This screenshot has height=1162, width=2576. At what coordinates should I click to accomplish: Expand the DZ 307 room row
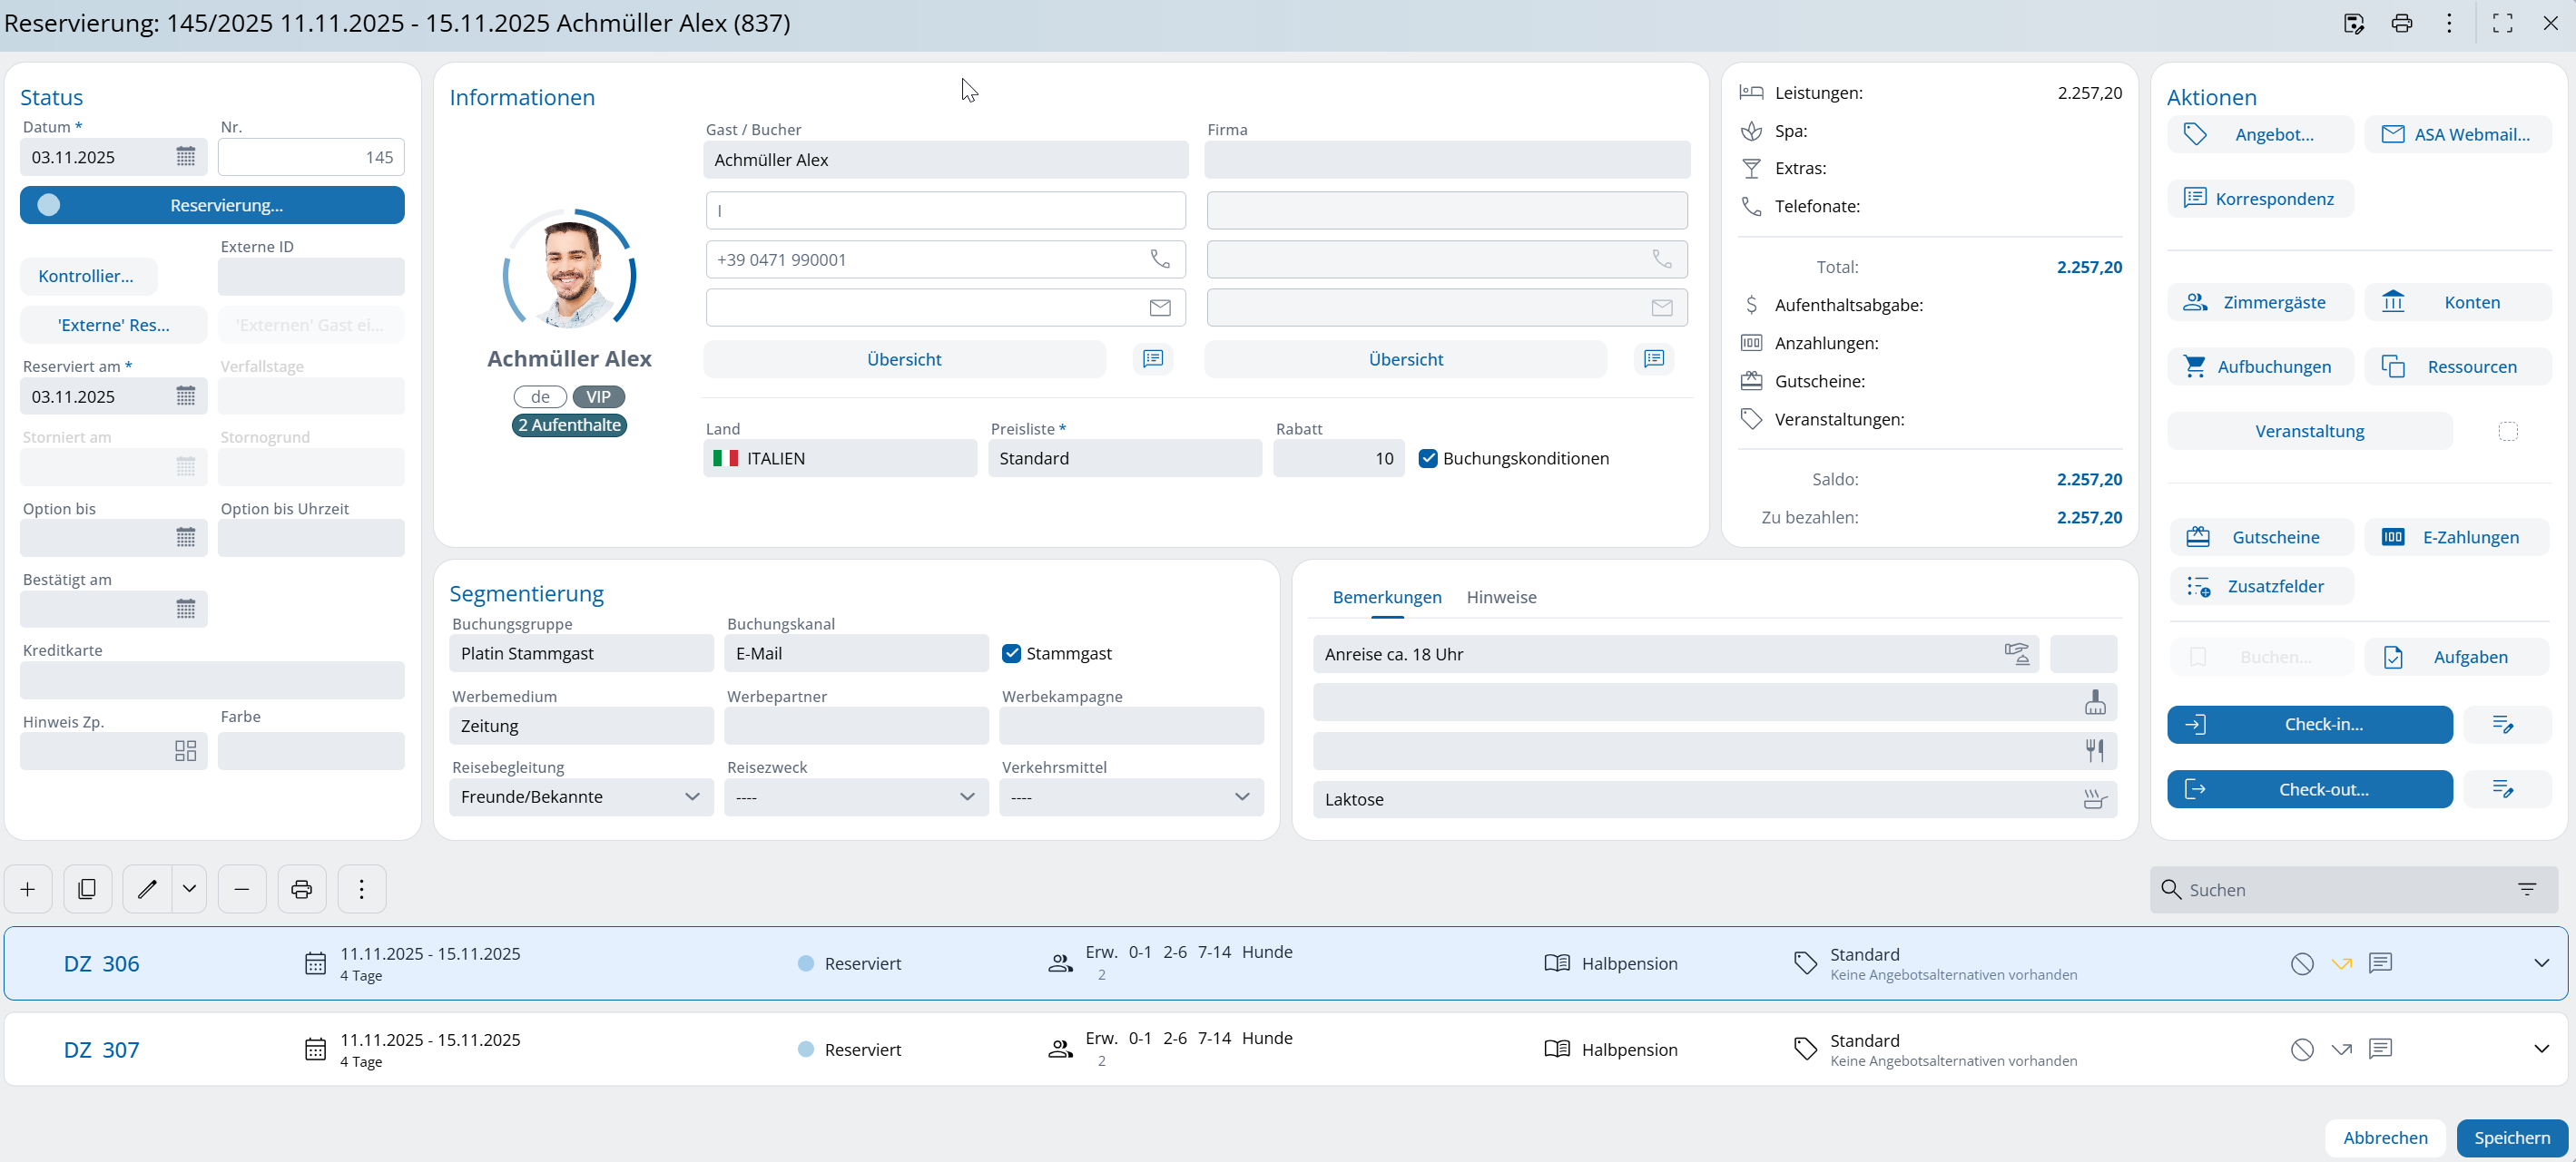point(2541,1050)
